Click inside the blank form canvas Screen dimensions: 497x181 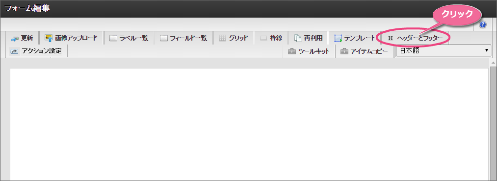249,124
